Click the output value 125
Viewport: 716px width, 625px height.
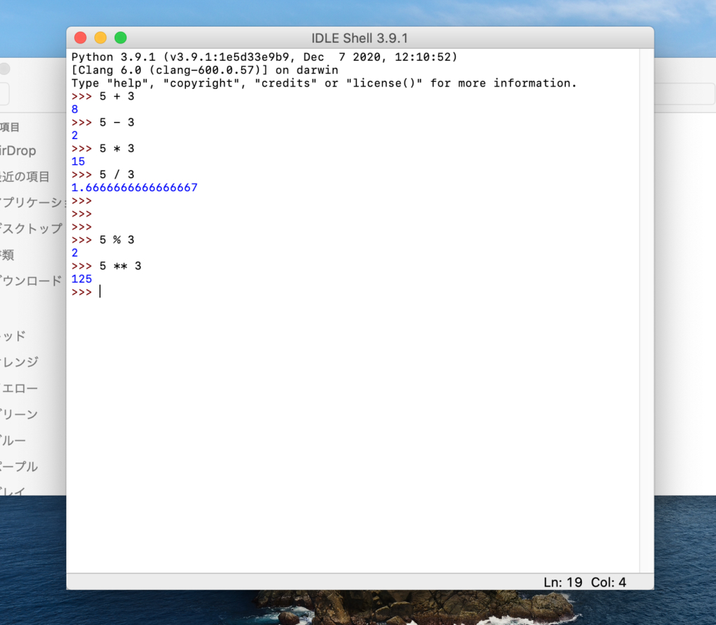(x=82, y=279)
